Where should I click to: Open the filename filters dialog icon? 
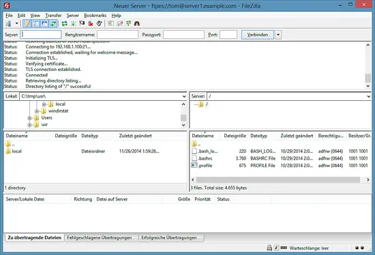(110, 23)
